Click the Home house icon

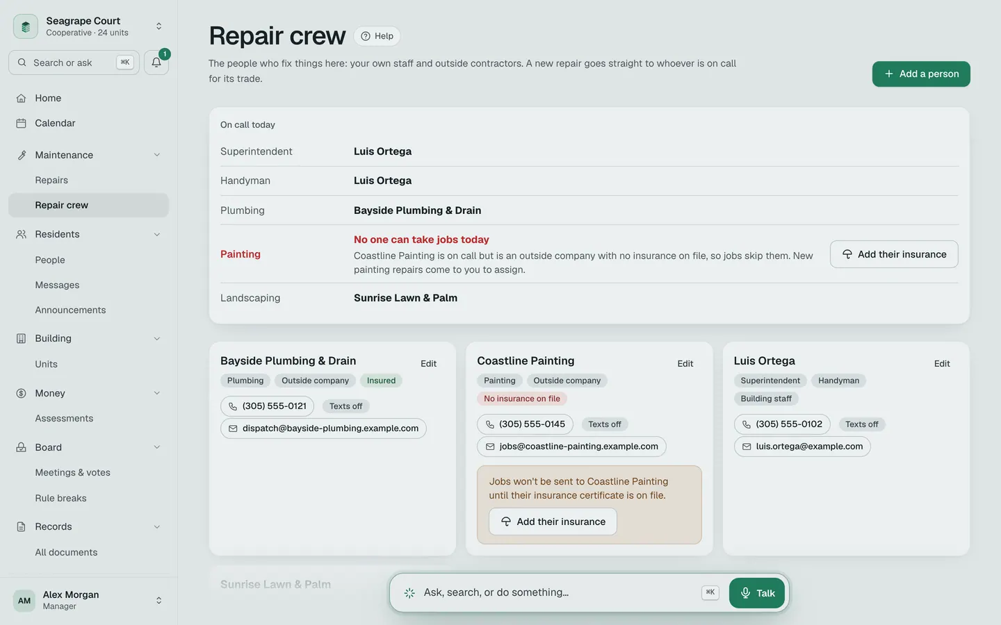(x=22, y=98)
